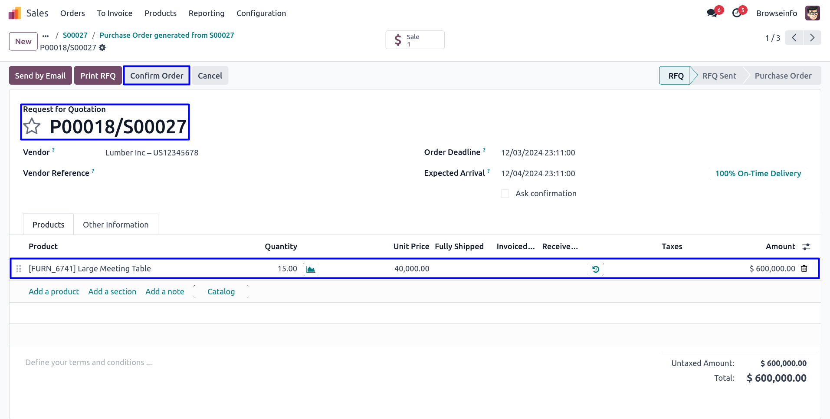This screenshot has width=830, height=419.
Task: Select the RFQ Sent status stage
Action: (x=719, y=76)
